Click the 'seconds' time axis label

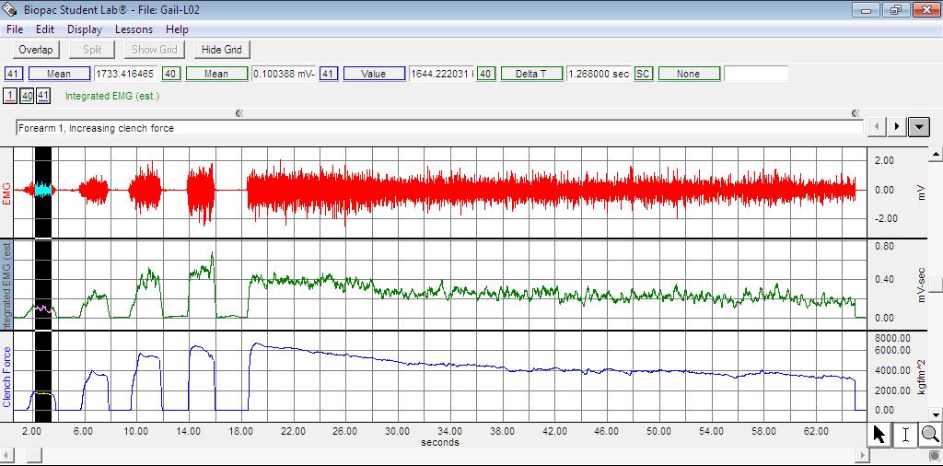click(440, 443)
